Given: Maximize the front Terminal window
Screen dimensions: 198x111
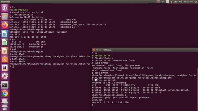Looking at the screenshot, I should (100, 50).
